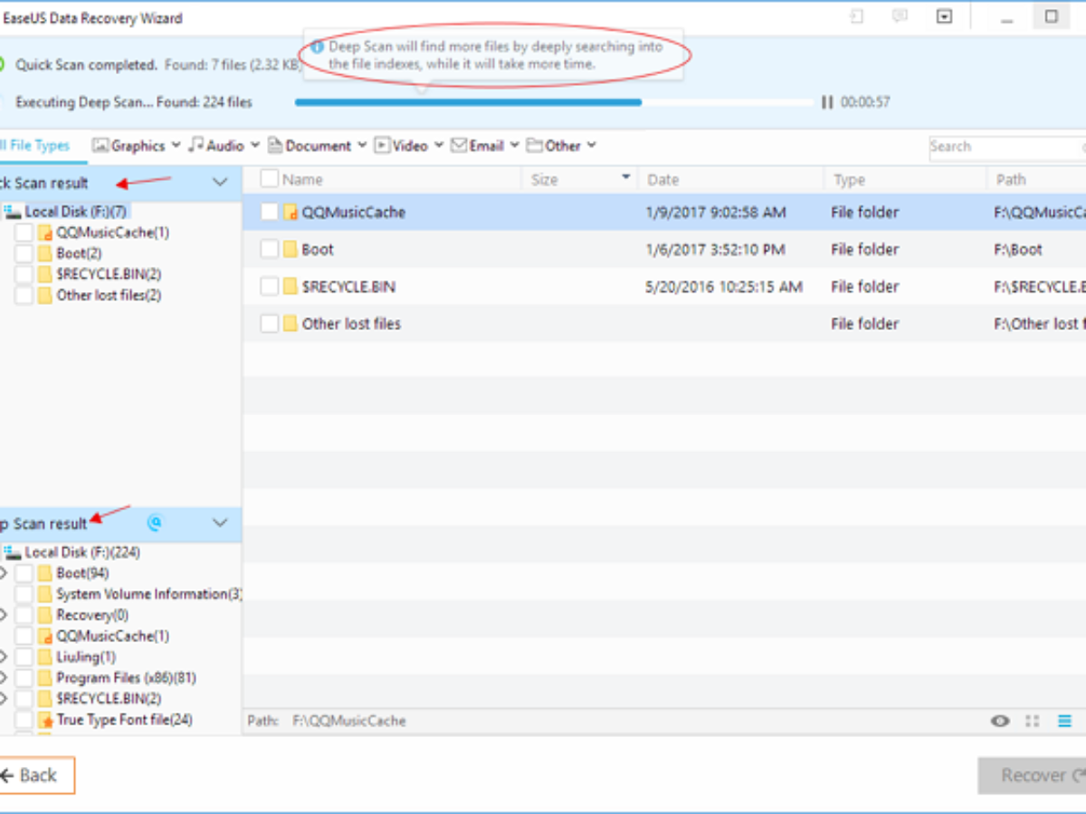The width and height of the screenshot is (1086, 814).
Task: Click Boot folder icon in file list
Action: point(291,250)
